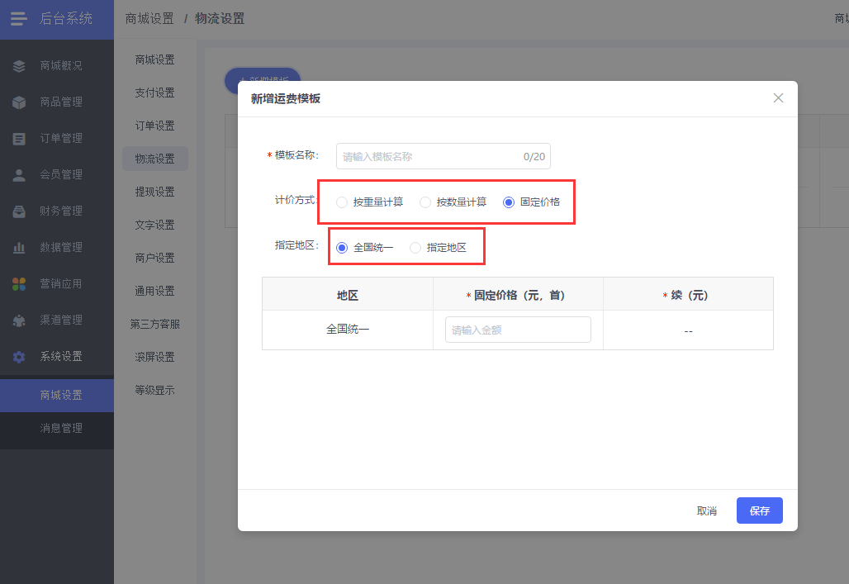Click the hamburger menu icon beside 后台系统
The width and height of the screenshot is (849, 584).
tap(19, 19)
